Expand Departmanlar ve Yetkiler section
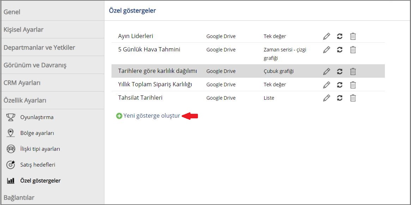Viewport: 411px width, 205px height. coord(53,48)
